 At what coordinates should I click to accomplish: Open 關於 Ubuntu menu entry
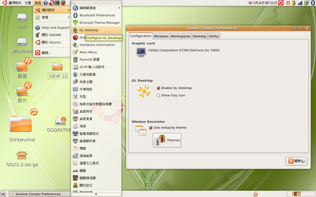click(x=52, y=42)
